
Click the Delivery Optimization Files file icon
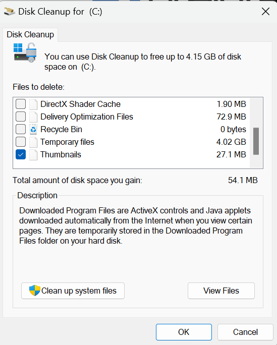tap(33, 117)
